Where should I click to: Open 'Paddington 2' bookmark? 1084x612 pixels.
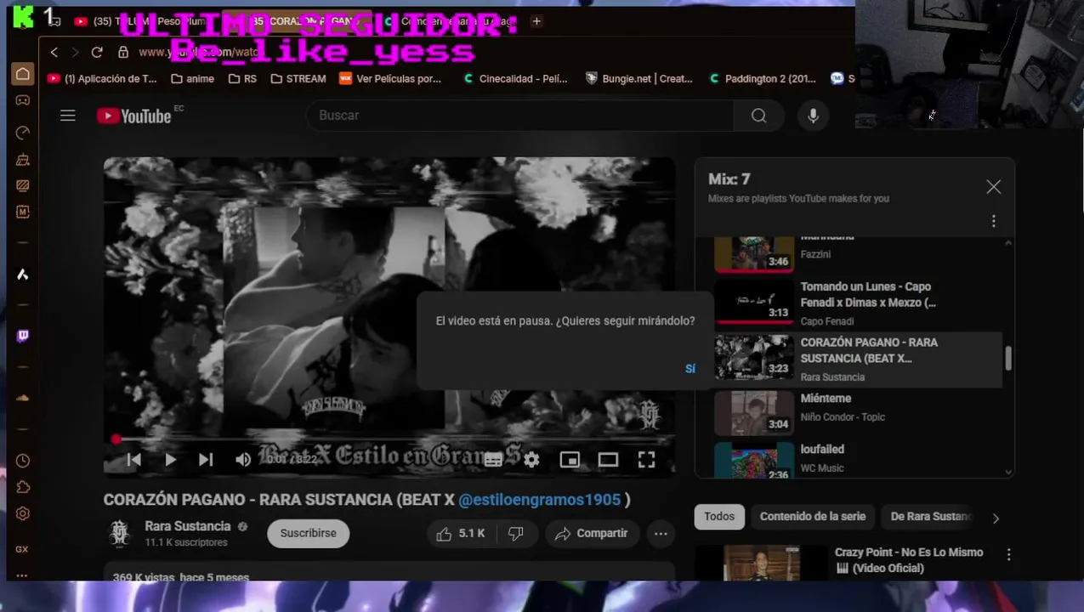(x=763, y=78)
